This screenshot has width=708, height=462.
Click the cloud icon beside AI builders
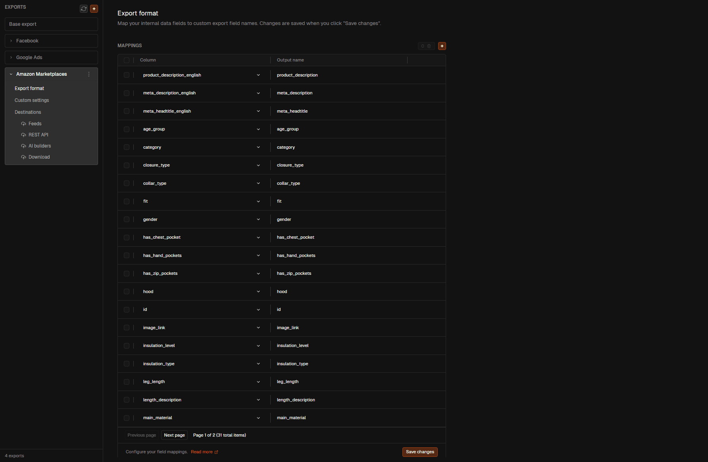(23, 146)
